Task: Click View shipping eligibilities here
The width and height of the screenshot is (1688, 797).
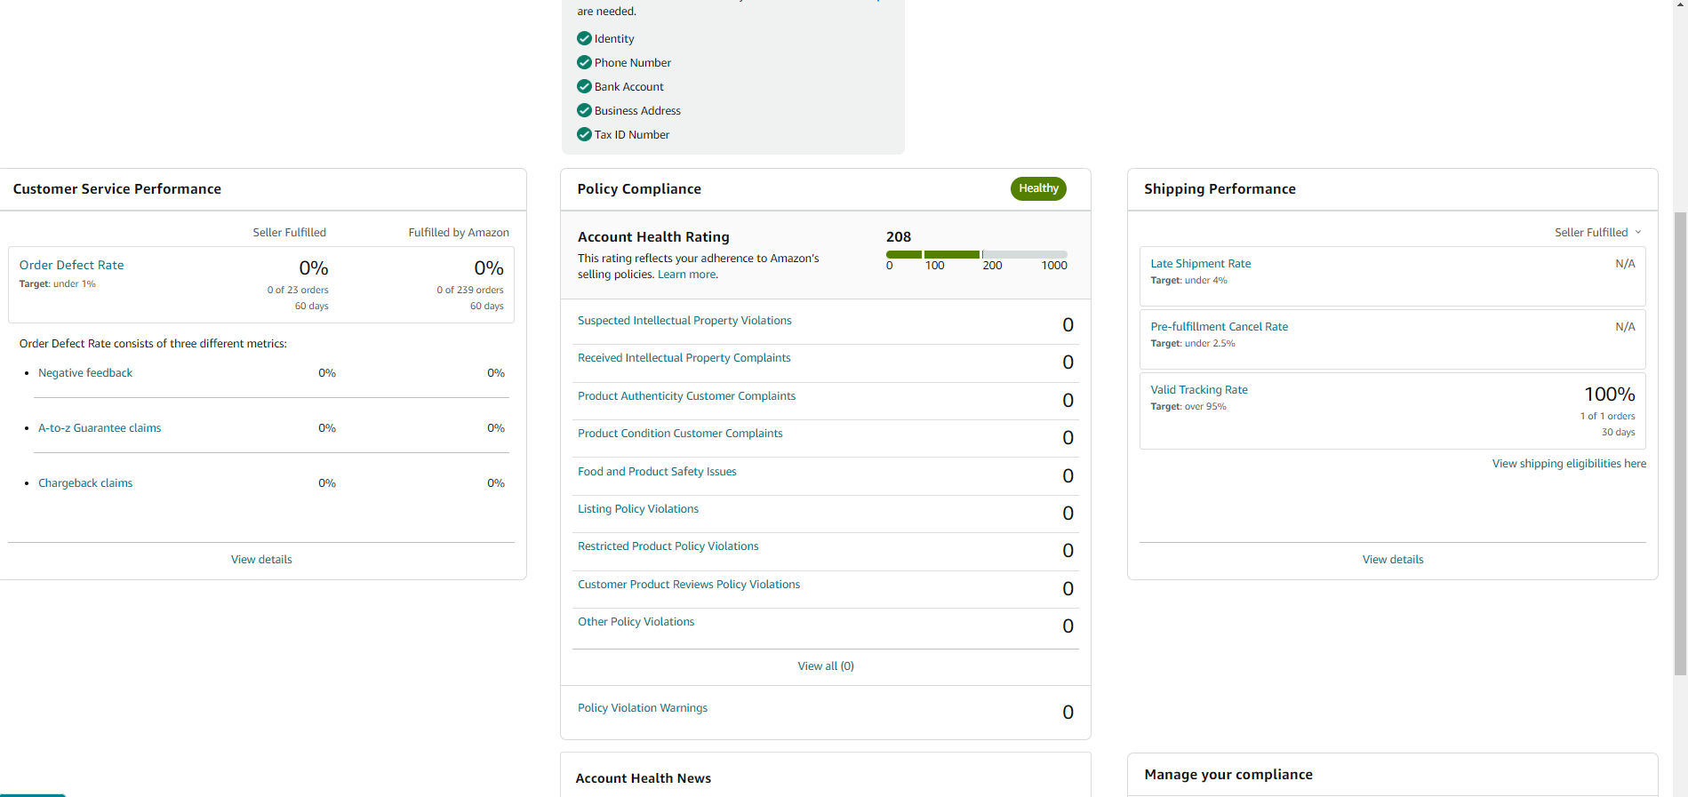Action: pyautogui.click(x=1569, y=464)
